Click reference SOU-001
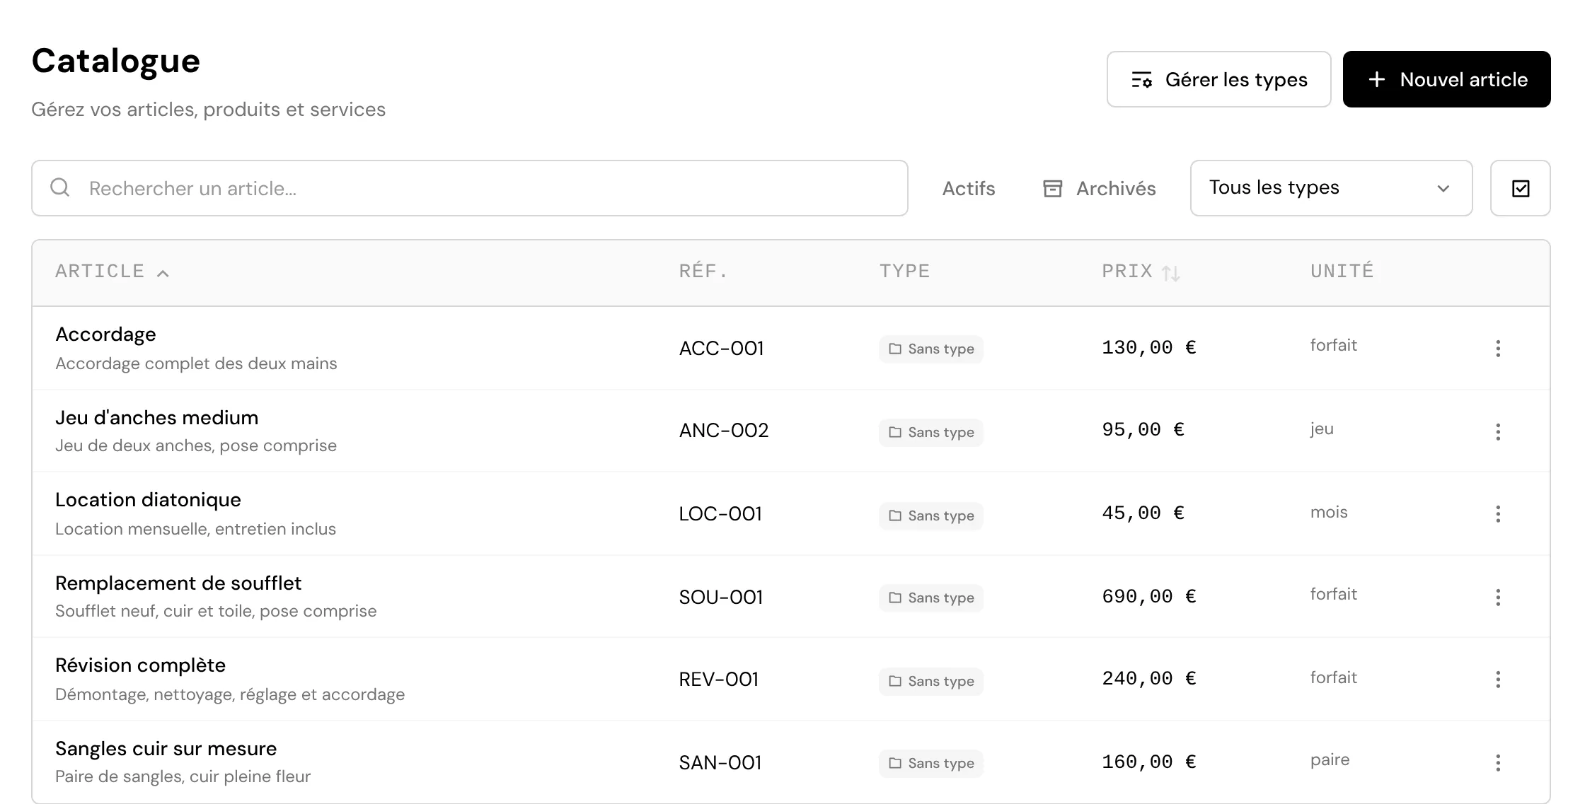The image size is (1585, 804). pyautogui.click(x=720, y=597)
